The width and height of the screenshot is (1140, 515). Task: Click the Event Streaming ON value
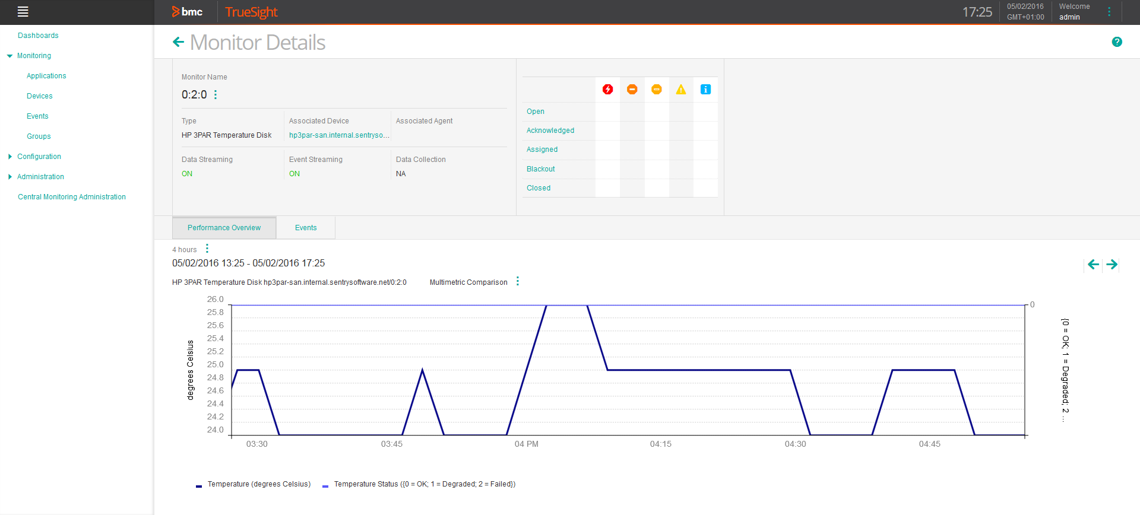pos(294,174)
